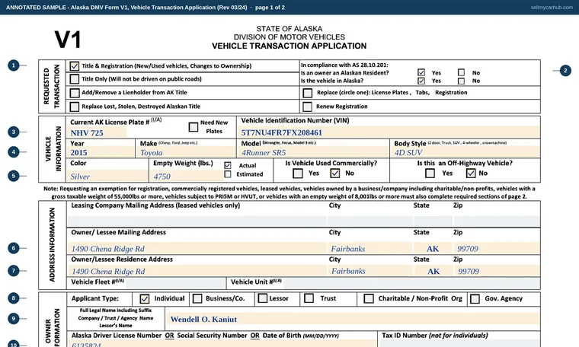
Task: Toggle the Actual weight checkbox
Action: (x=228, y=165)
